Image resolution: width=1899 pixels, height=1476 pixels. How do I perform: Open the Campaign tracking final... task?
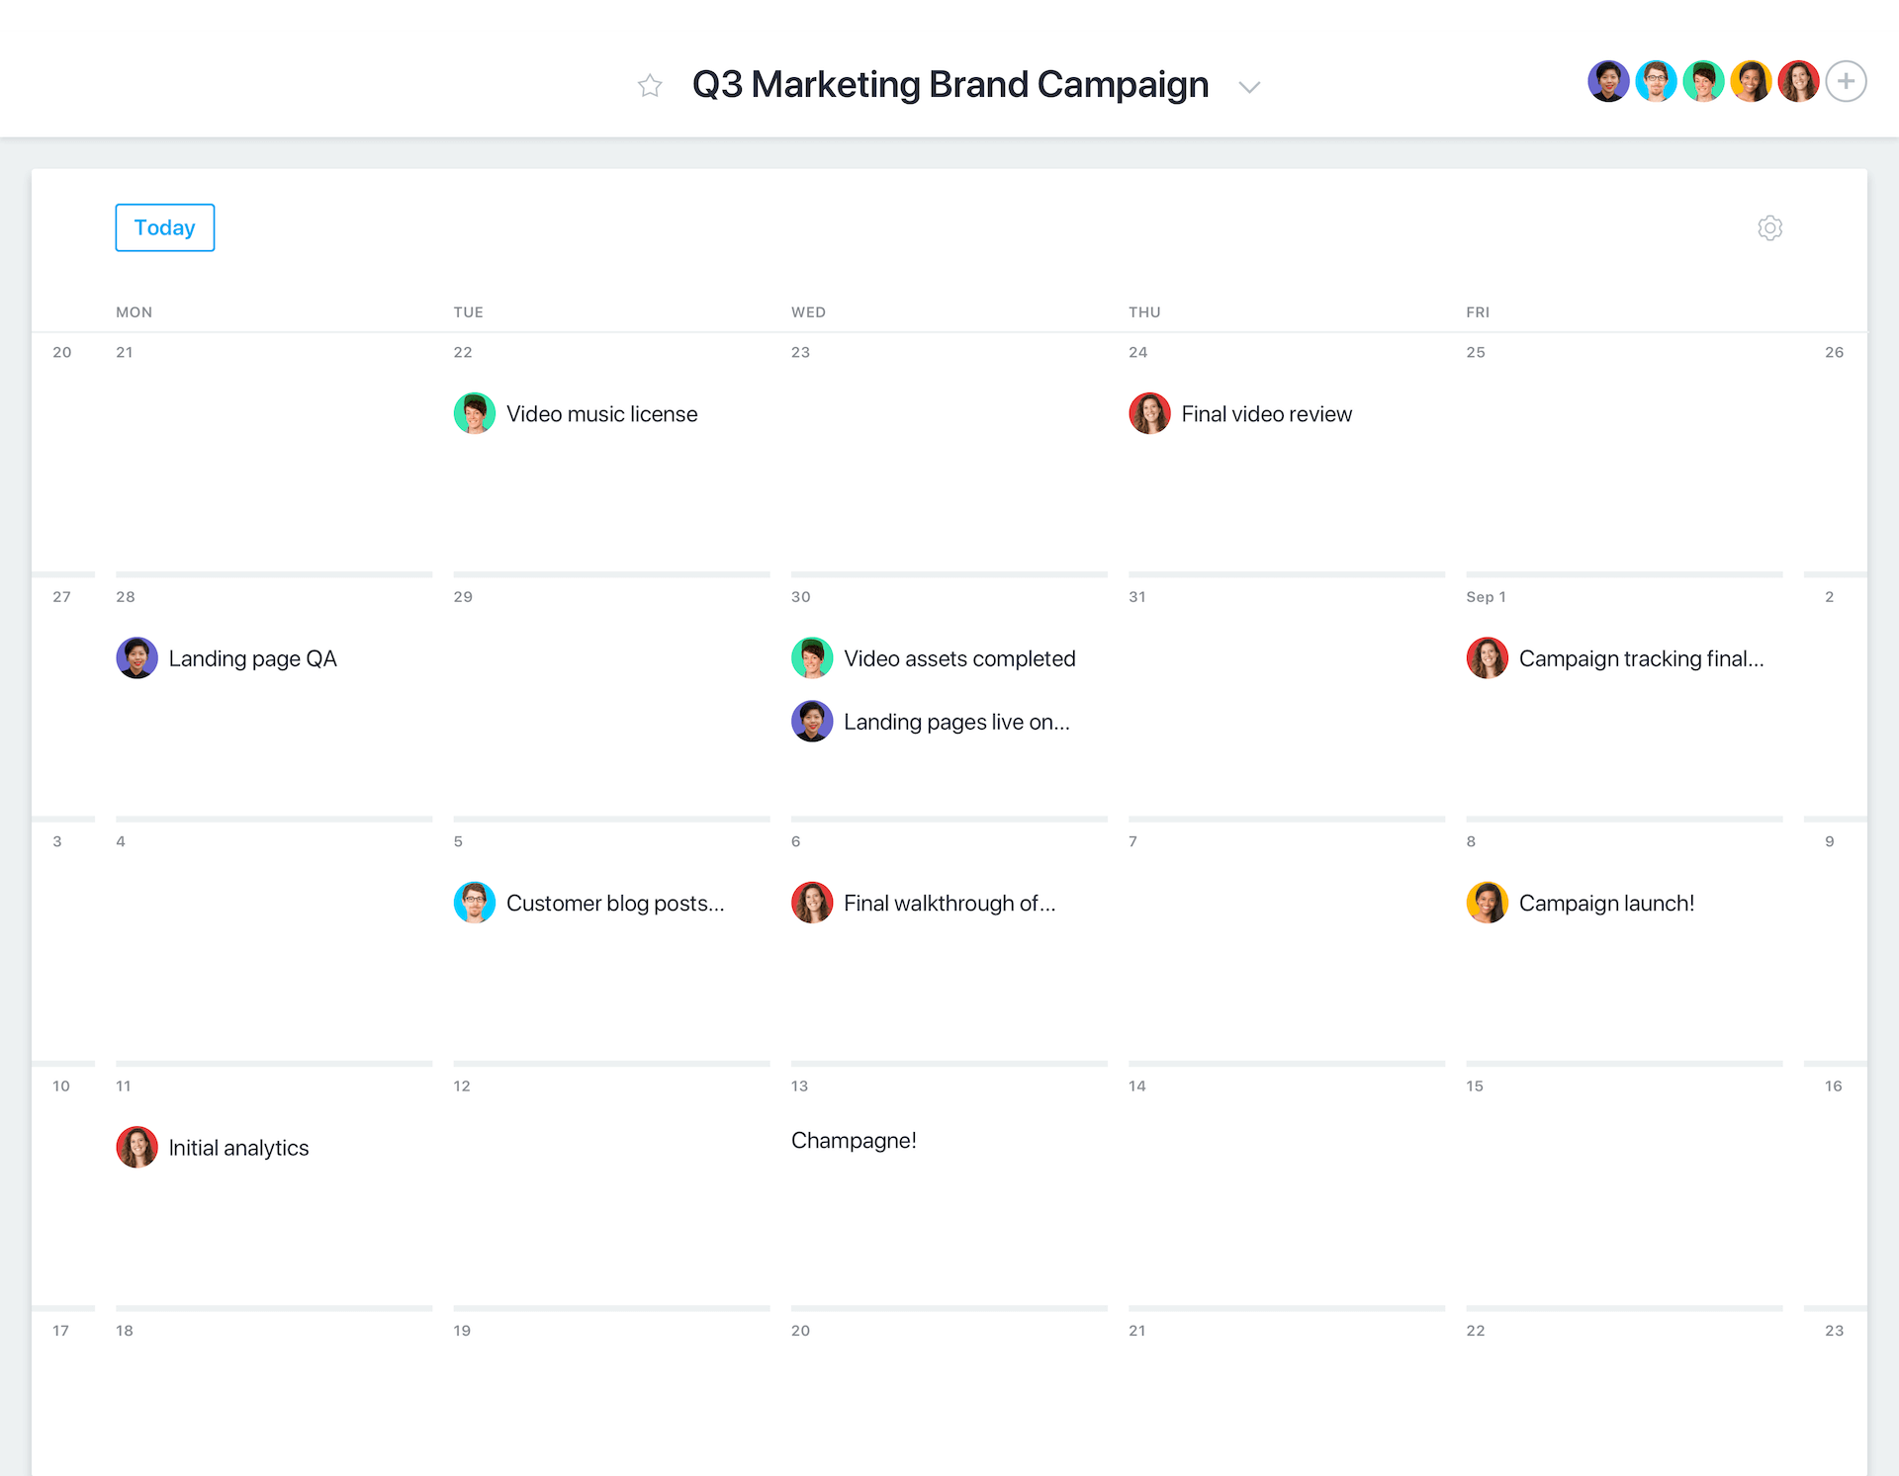click(1641, 658)
